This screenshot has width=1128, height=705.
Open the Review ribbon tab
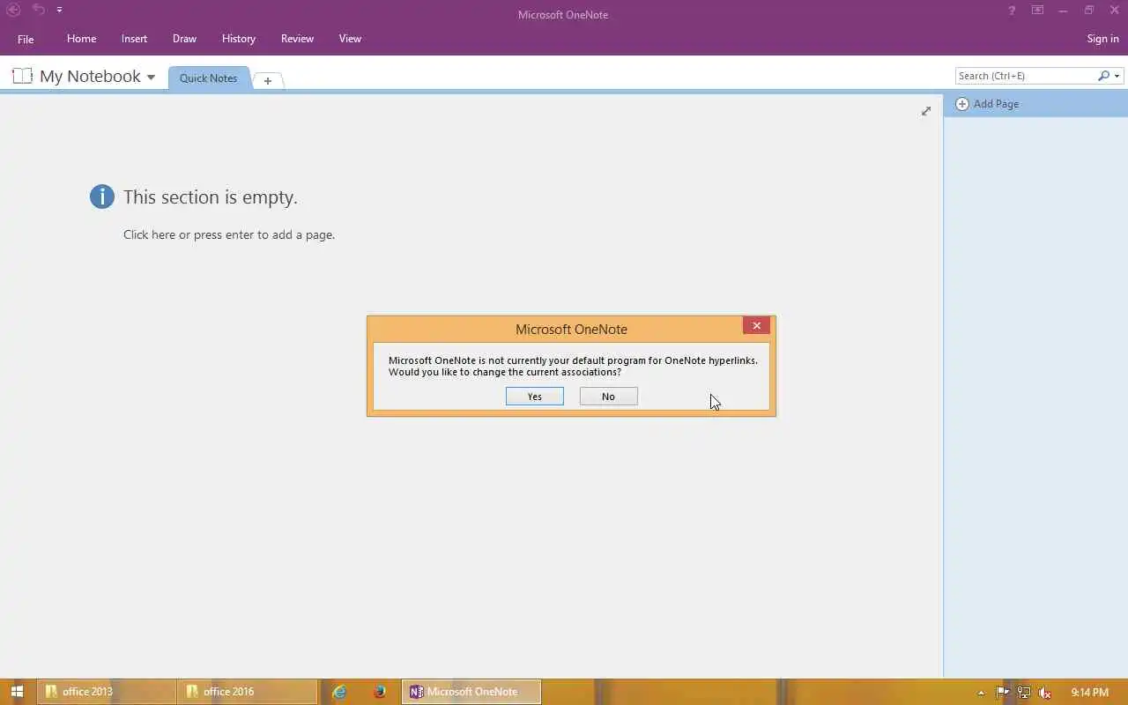[297, 39]
